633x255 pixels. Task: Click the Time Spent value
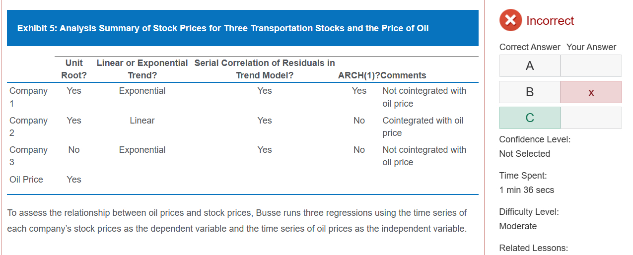pos(527,190)
